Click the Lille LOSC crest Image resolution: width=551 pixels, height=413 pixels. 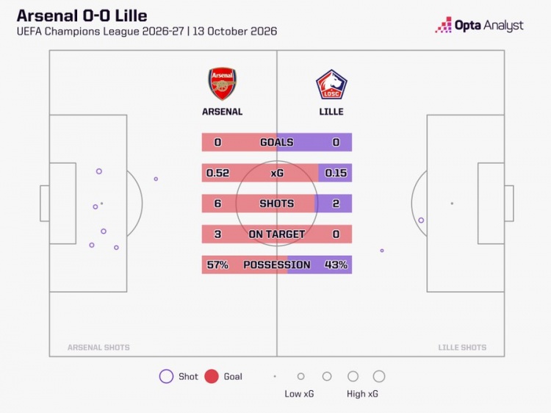point(331,85)
